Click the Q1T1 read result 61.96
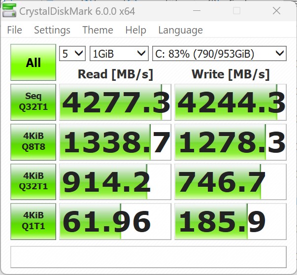This screenshot has width=297, height=275. pos(115,221)
